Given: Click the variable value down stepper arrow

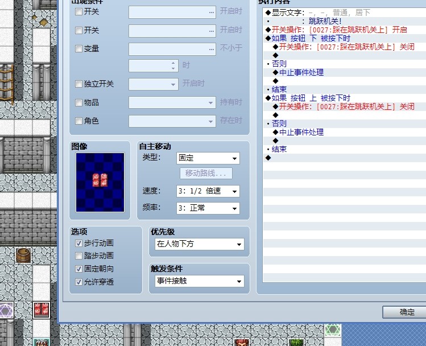Looking at the screenshot, I should (173, 68).
